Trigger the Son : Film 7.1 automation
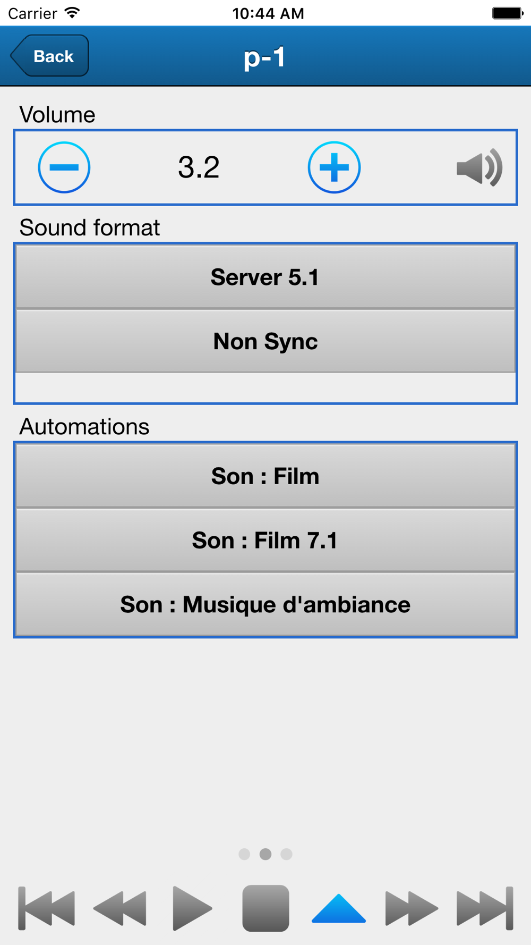The width and height of the screenshot is (531, 945). (x=265, y=540)
